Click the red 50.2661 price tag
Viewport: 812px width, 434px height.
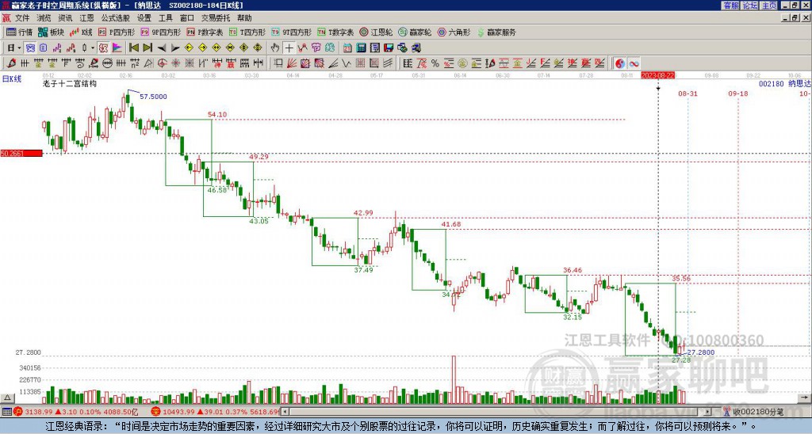pos(21,153)
